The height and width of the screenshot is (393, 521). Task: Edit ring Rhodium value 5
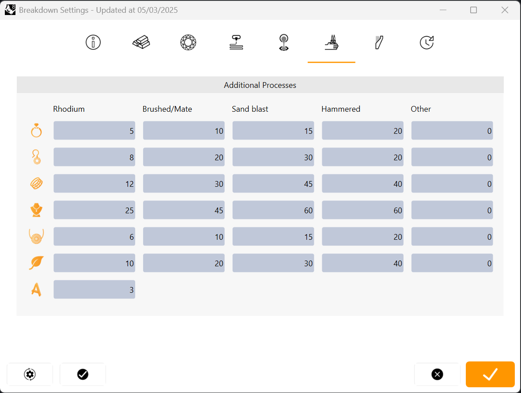click(94, 131)
